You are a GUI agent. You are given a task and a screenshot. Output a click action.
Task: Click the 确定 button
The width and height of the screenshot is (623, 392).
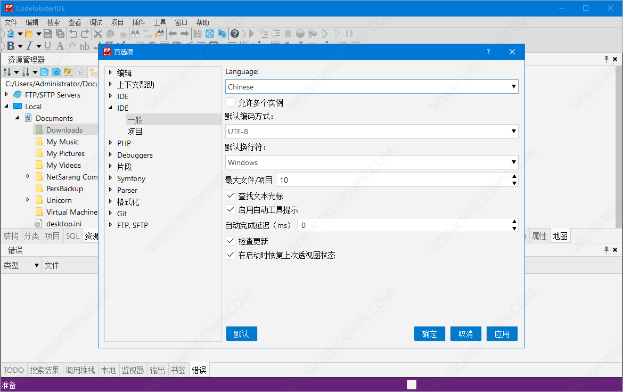tap(429, 334)
